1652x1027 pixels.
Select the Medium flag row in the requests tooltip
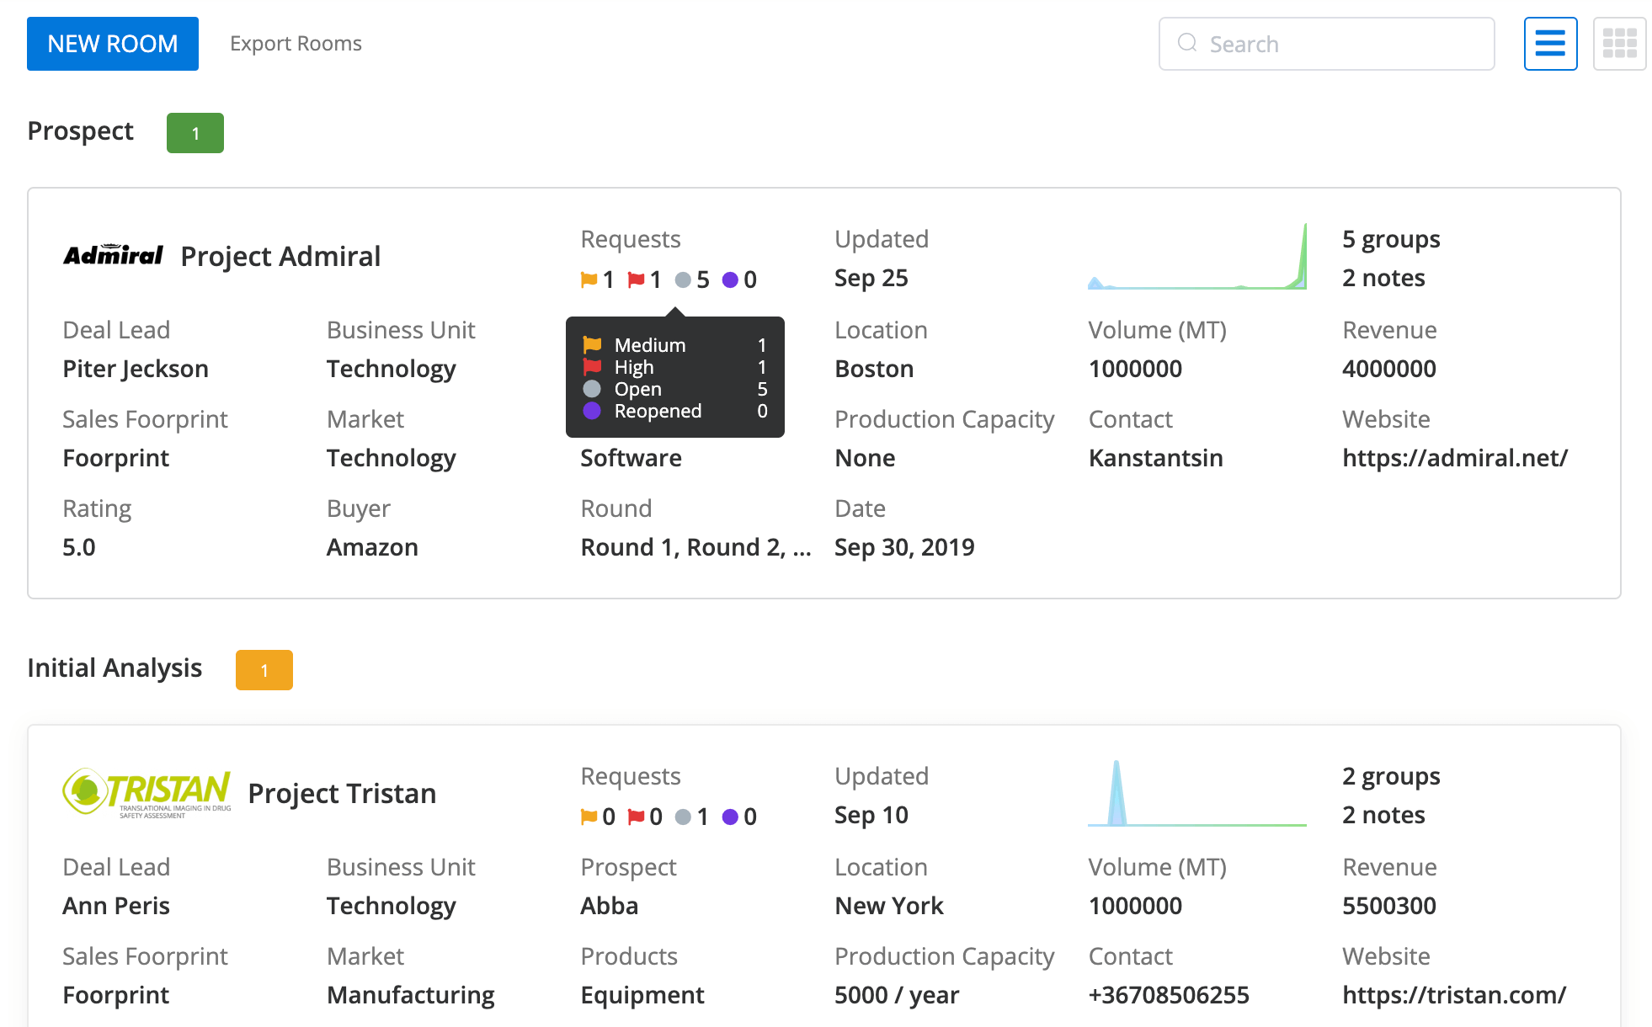(x=674, y=344)
